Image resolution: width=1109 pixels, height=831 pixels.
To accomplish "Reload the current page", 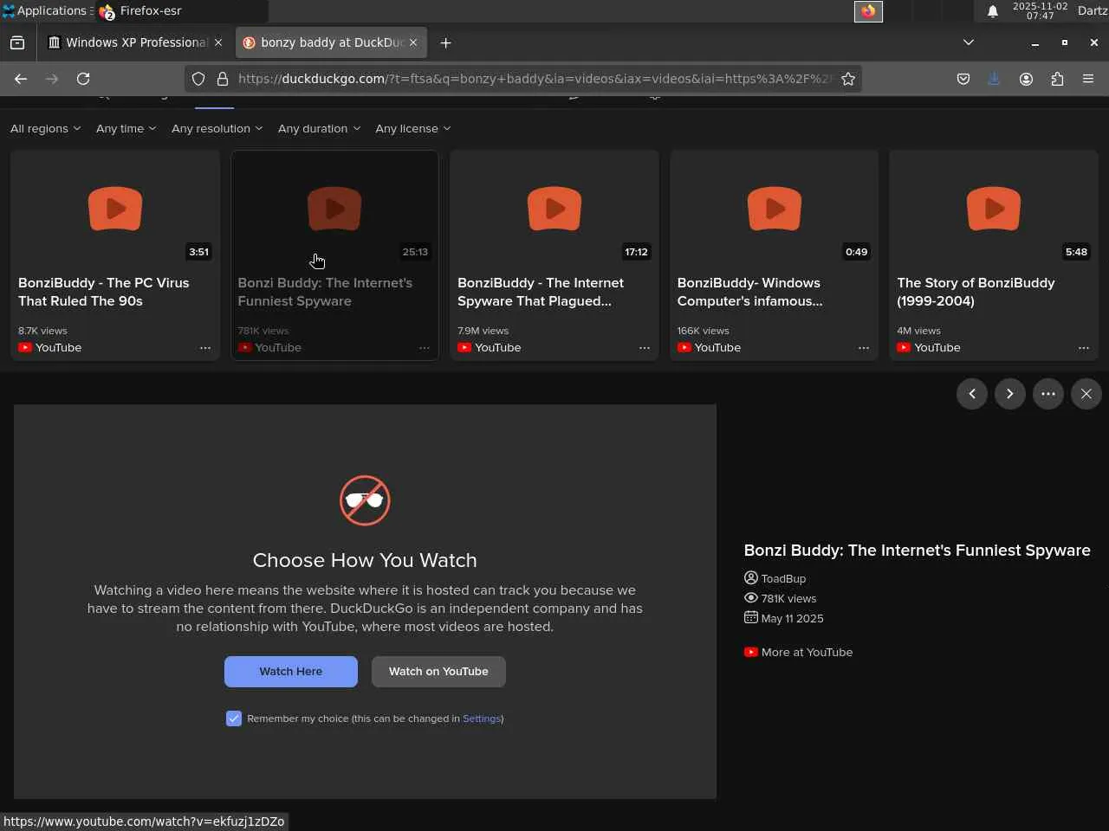I will 83,79.
